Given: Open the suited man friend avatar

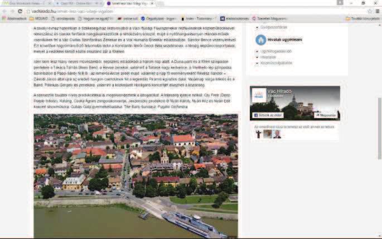Looking at the screenshot, I should click(277, 134).
